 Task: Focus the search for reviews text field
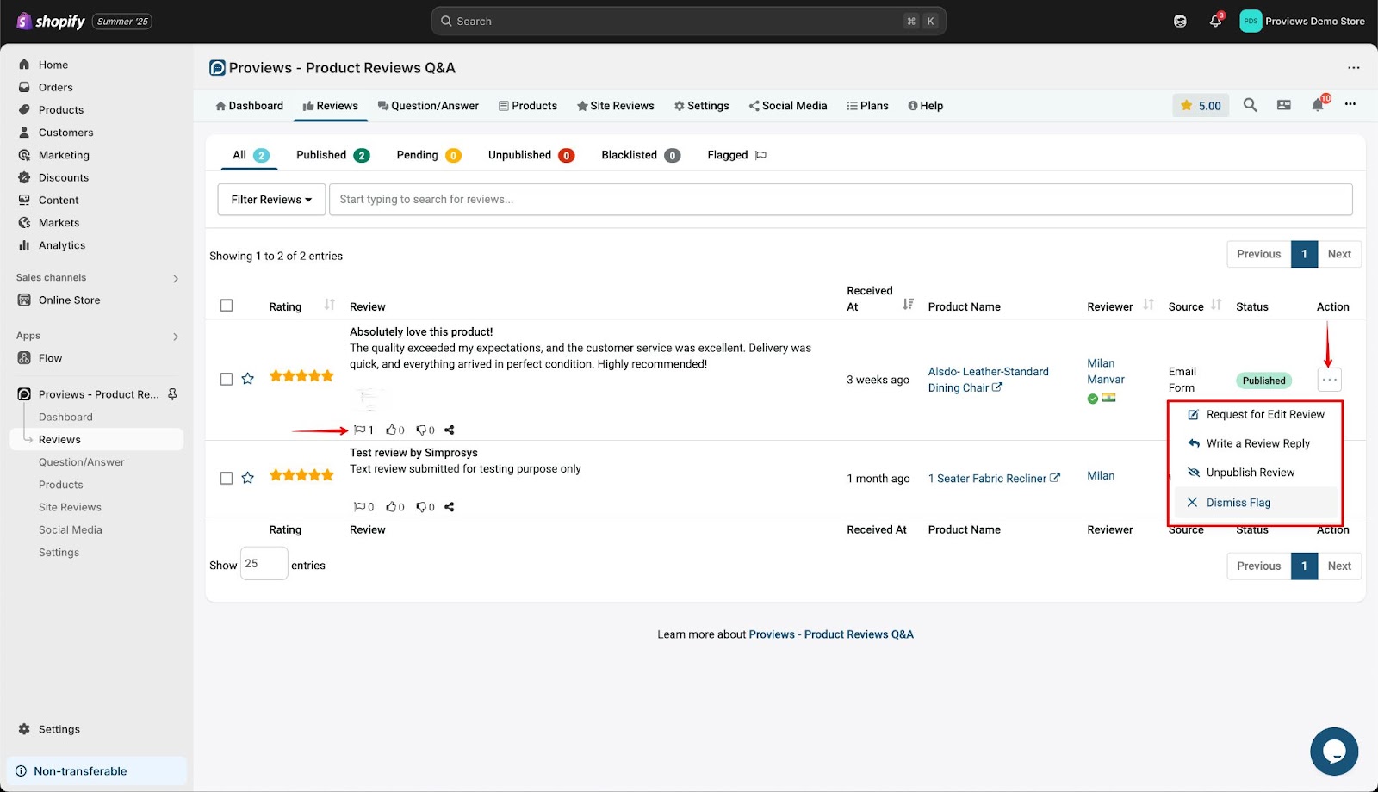(841, 199)
